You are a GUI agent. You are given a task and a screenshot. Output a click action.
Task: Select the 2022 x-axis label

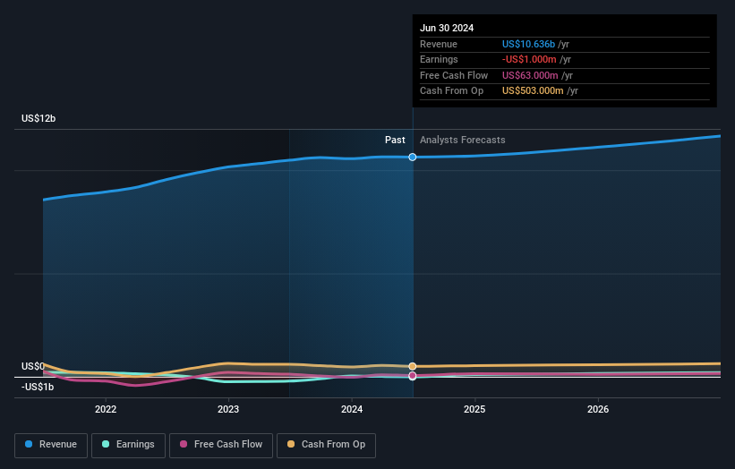coord(106,409)
